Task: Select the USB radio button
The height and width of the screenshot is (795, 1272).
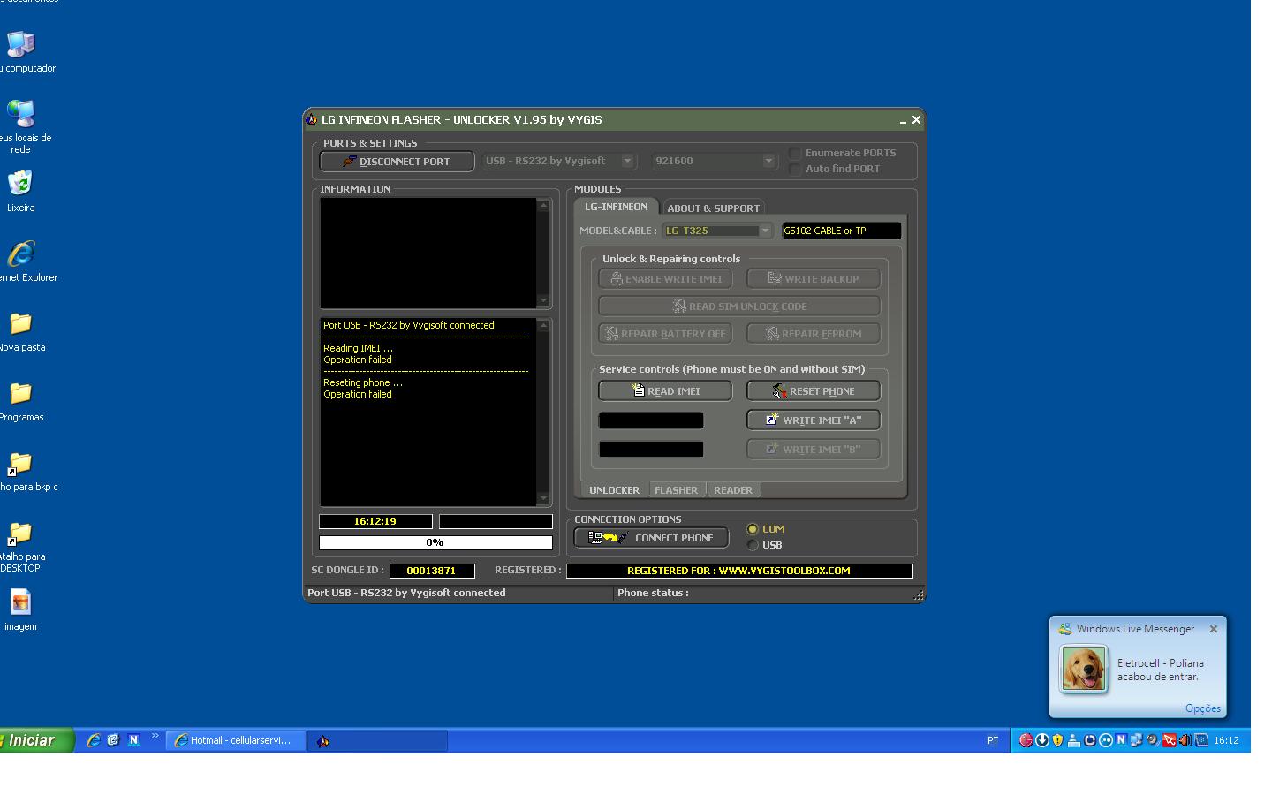Action: pyautogui.click(x=753, y=545)
